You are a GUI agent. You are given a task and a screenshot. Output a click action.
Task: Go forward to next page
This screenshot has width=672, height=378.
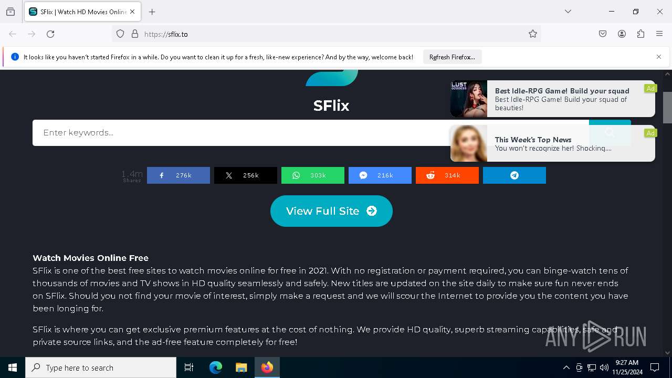(31, 34)
